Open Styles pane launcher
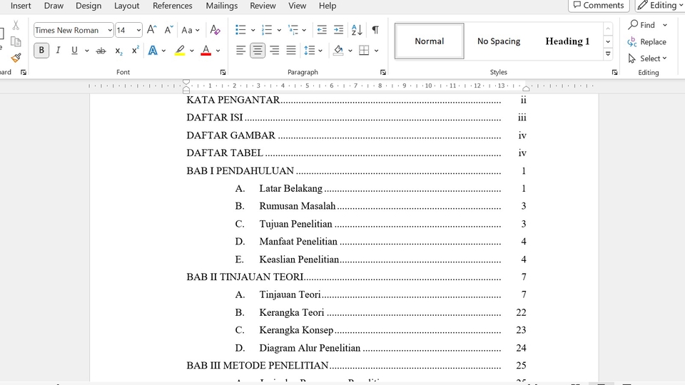 point(614,73)
